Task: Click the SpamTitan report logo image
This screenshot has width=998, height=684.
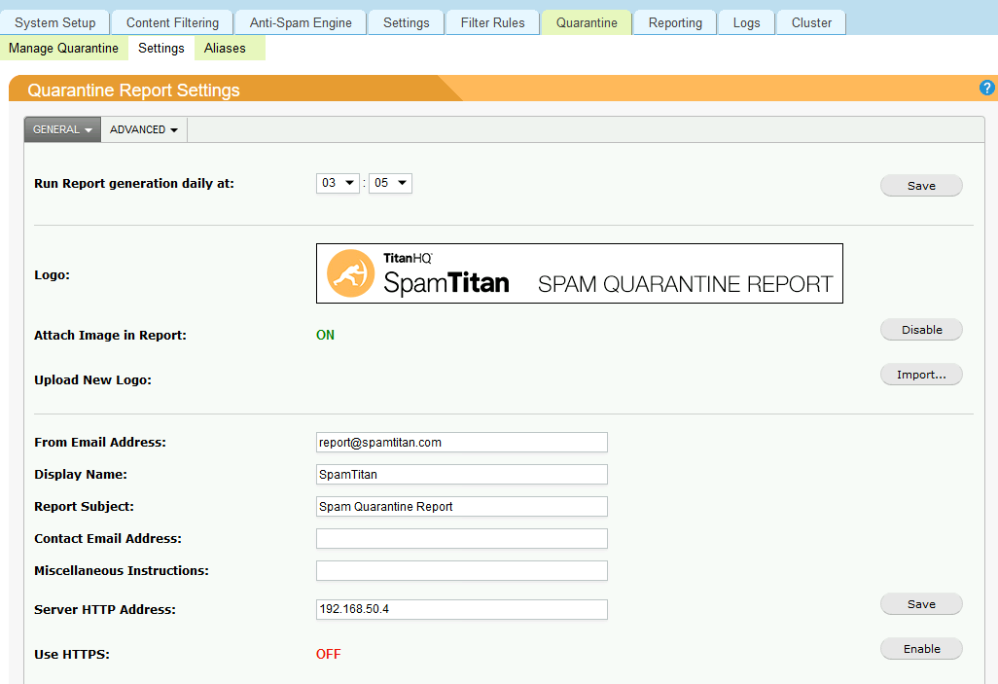Action: click(579, 273)
